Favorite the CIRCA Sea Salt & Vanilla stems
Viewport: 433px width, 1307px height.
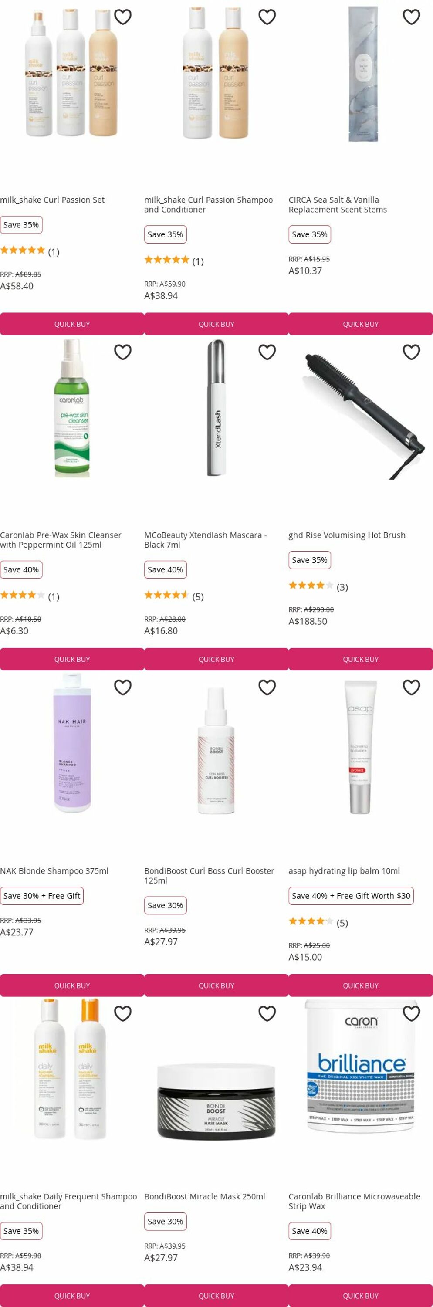(411, 17)
